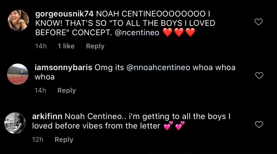Open iamsonnybaris's profile picture
Image resolution: width=277 pixels, height=154 pixels.
click(18, 74)
